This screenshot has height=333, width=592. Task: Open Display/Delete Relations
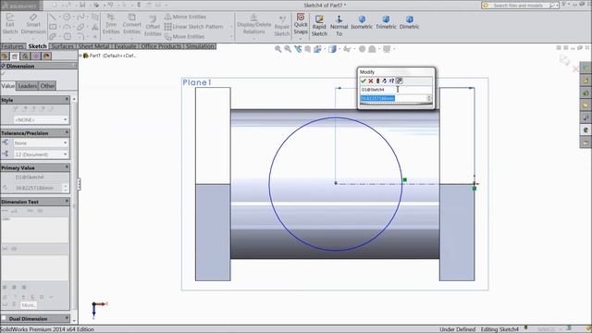coord(253,24)
